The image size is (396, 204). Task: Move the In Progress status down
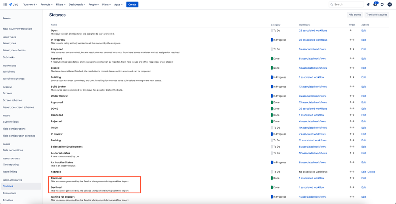click(x=353, y=40)
